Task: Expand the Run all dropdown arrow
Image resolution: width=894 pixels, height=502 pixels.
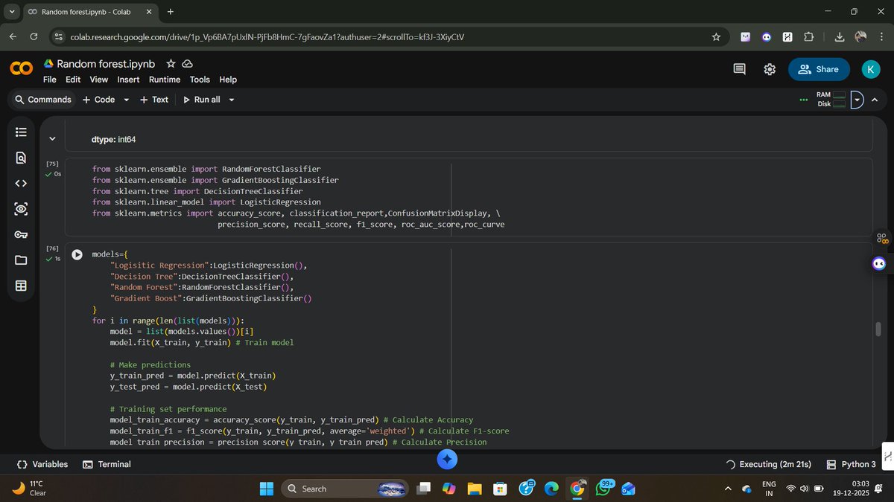Action: point(232,100)
